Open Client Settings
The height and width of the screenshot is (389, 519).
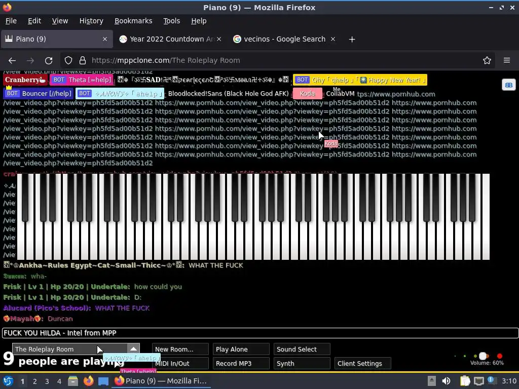363,364
